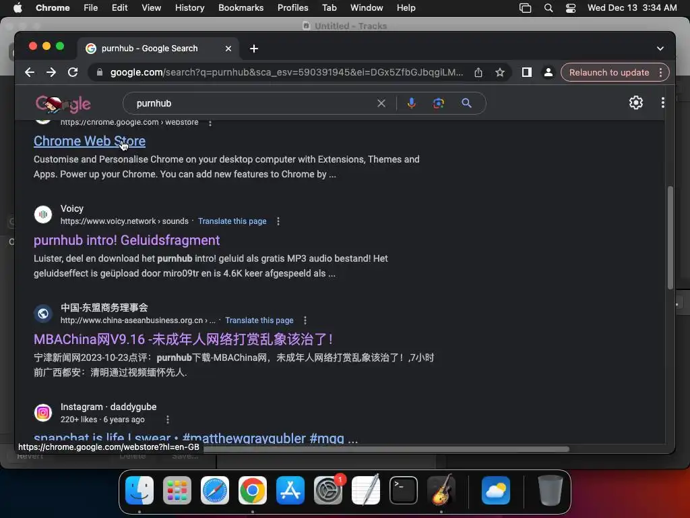This screenshot has width=690, height=518.
Task: Translate the Voicy result page
Action: tap(232, 221)
